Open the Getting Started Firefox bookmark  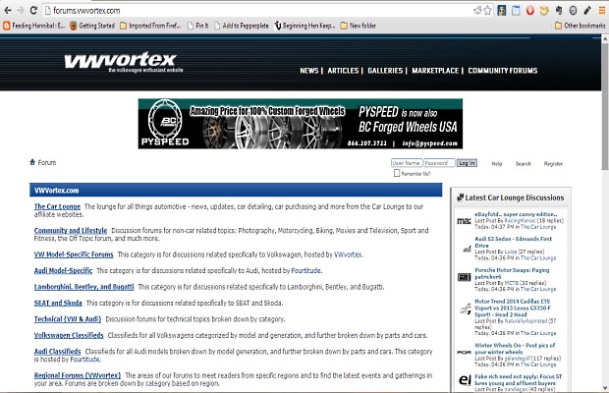click(x=92, y=26)
